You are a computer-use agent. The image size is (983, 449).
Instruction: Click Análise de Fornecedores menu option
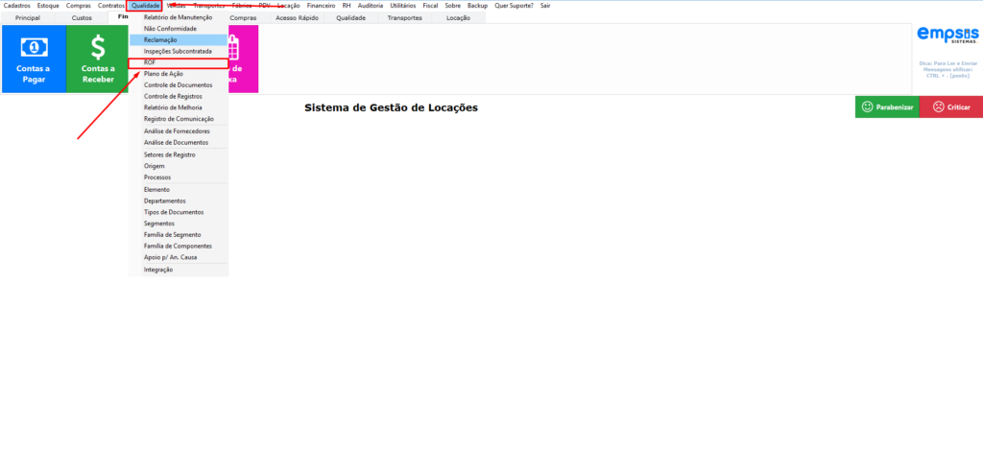click(175, 130)
